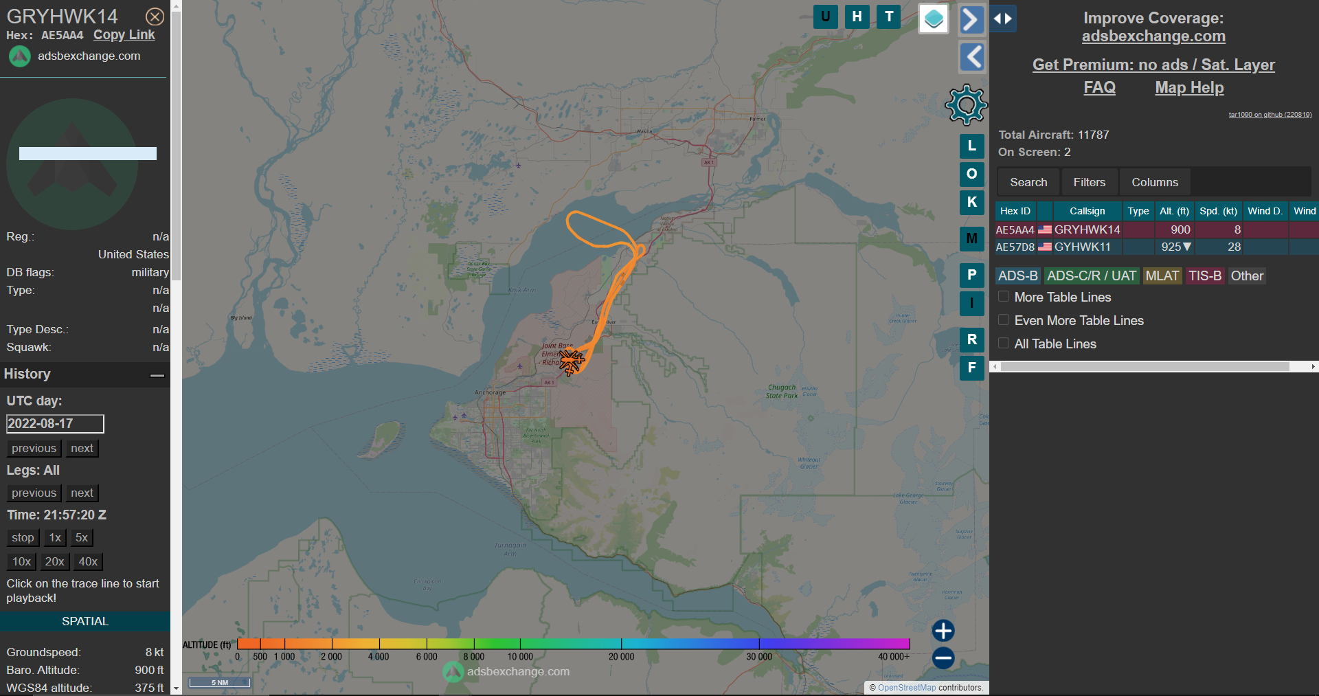The image size is (1319, 696).
Task: Click the left-pointing chevron button
Action: (x=971, y=57)
